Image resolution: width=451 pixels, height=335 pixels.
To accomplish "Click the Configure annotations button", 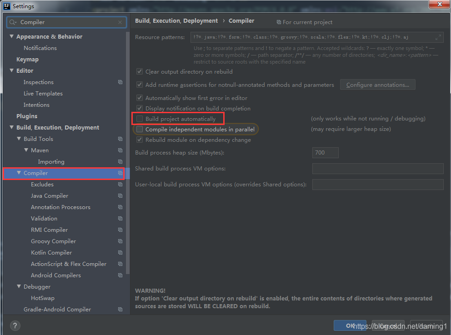I will click(377, 85).
